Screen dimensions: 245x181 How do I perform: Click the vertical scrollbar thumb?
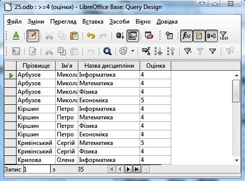(x=236, y=91)
